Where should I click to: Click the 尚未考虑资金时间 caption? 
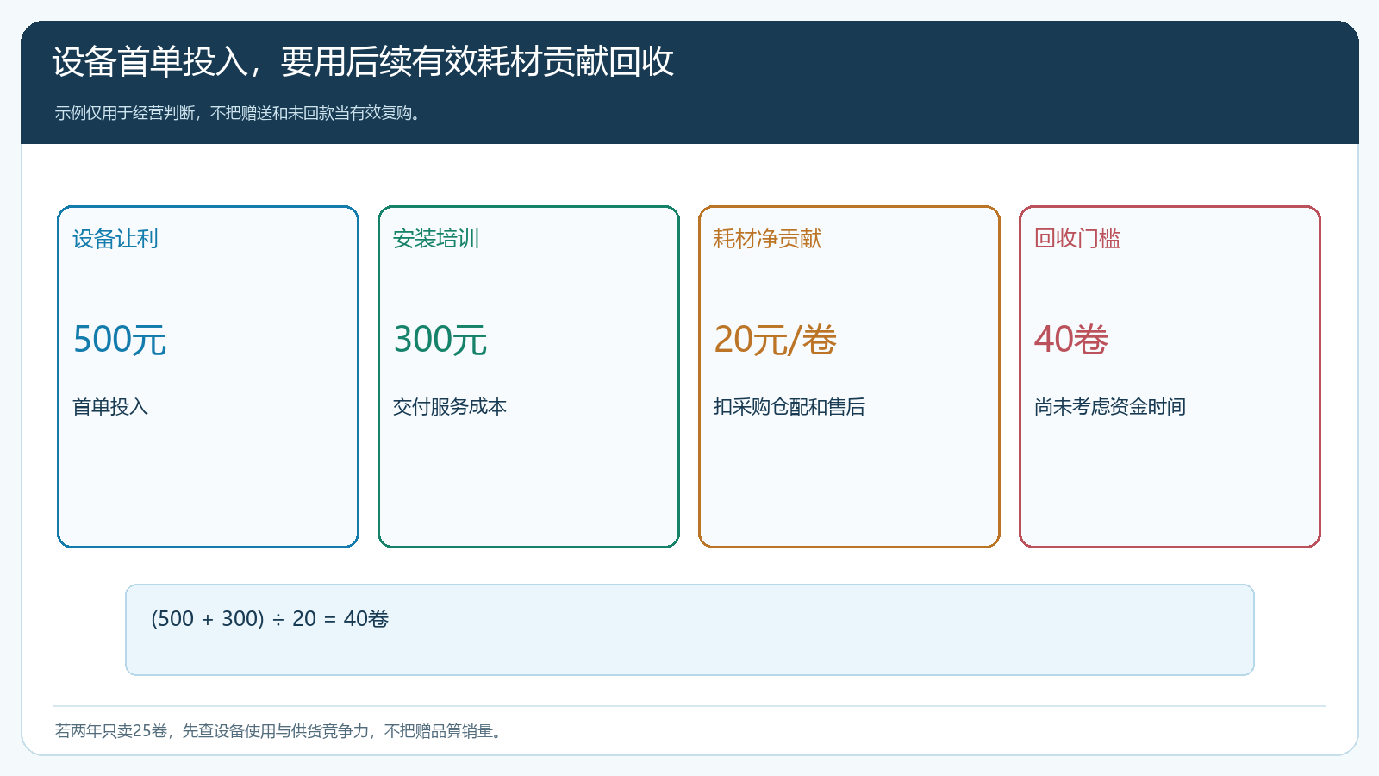click(1110, 406)
